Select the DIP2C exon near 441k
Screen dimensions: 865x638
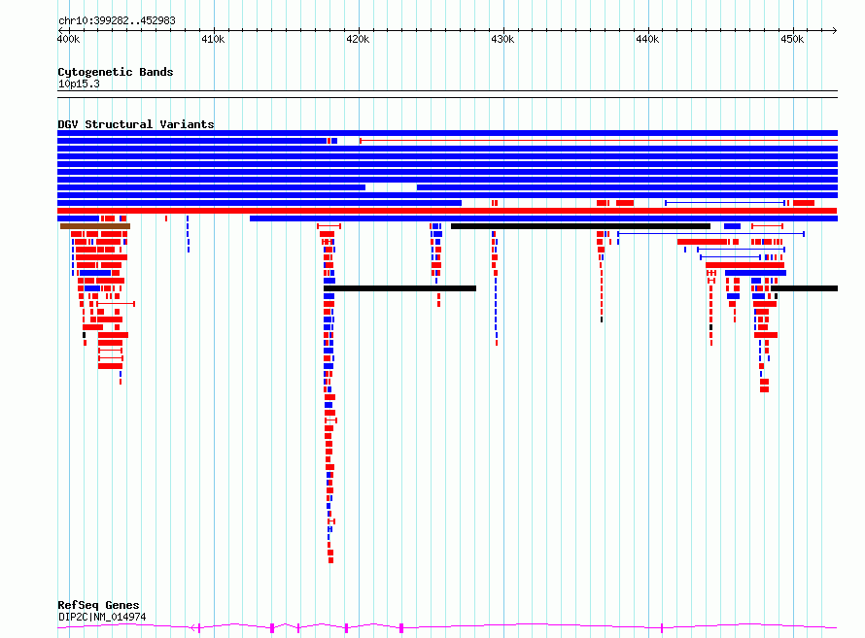tap(662, 627)
